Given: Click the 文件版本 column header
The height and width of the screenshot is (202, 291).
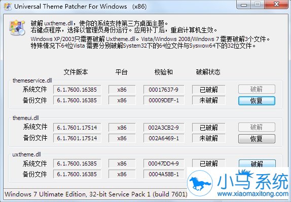Looking at the screenshot, I should 76,72.
